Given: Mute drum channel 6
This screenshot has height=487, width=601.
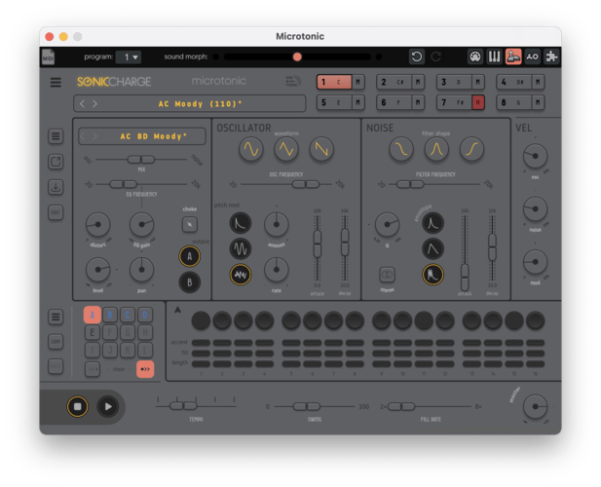Looking at the screenshot, I should click(418, 102).
